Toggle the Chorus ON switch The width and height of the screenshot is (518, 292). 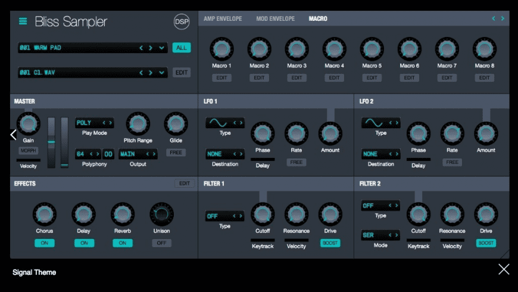tap(44, 243)
